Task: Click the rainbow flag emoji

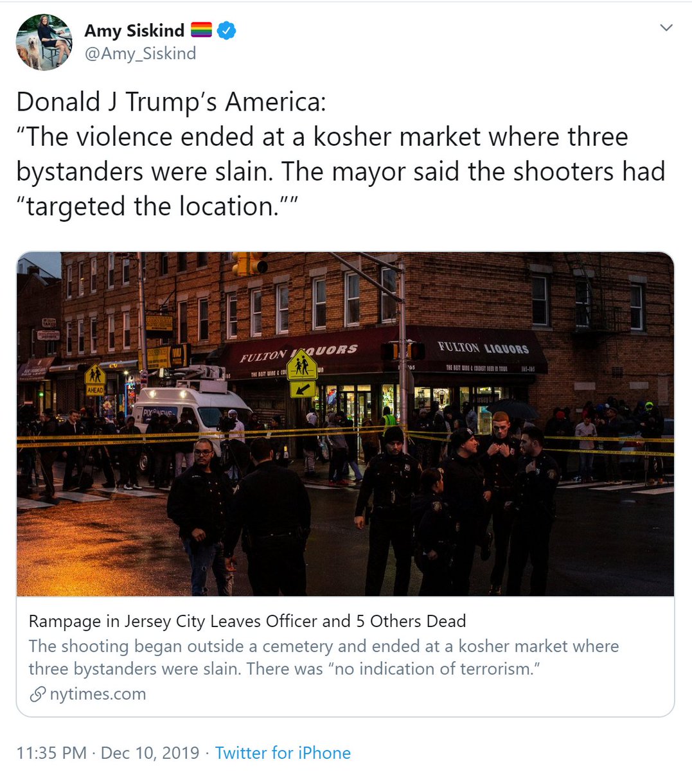Action: click(201, 30)
